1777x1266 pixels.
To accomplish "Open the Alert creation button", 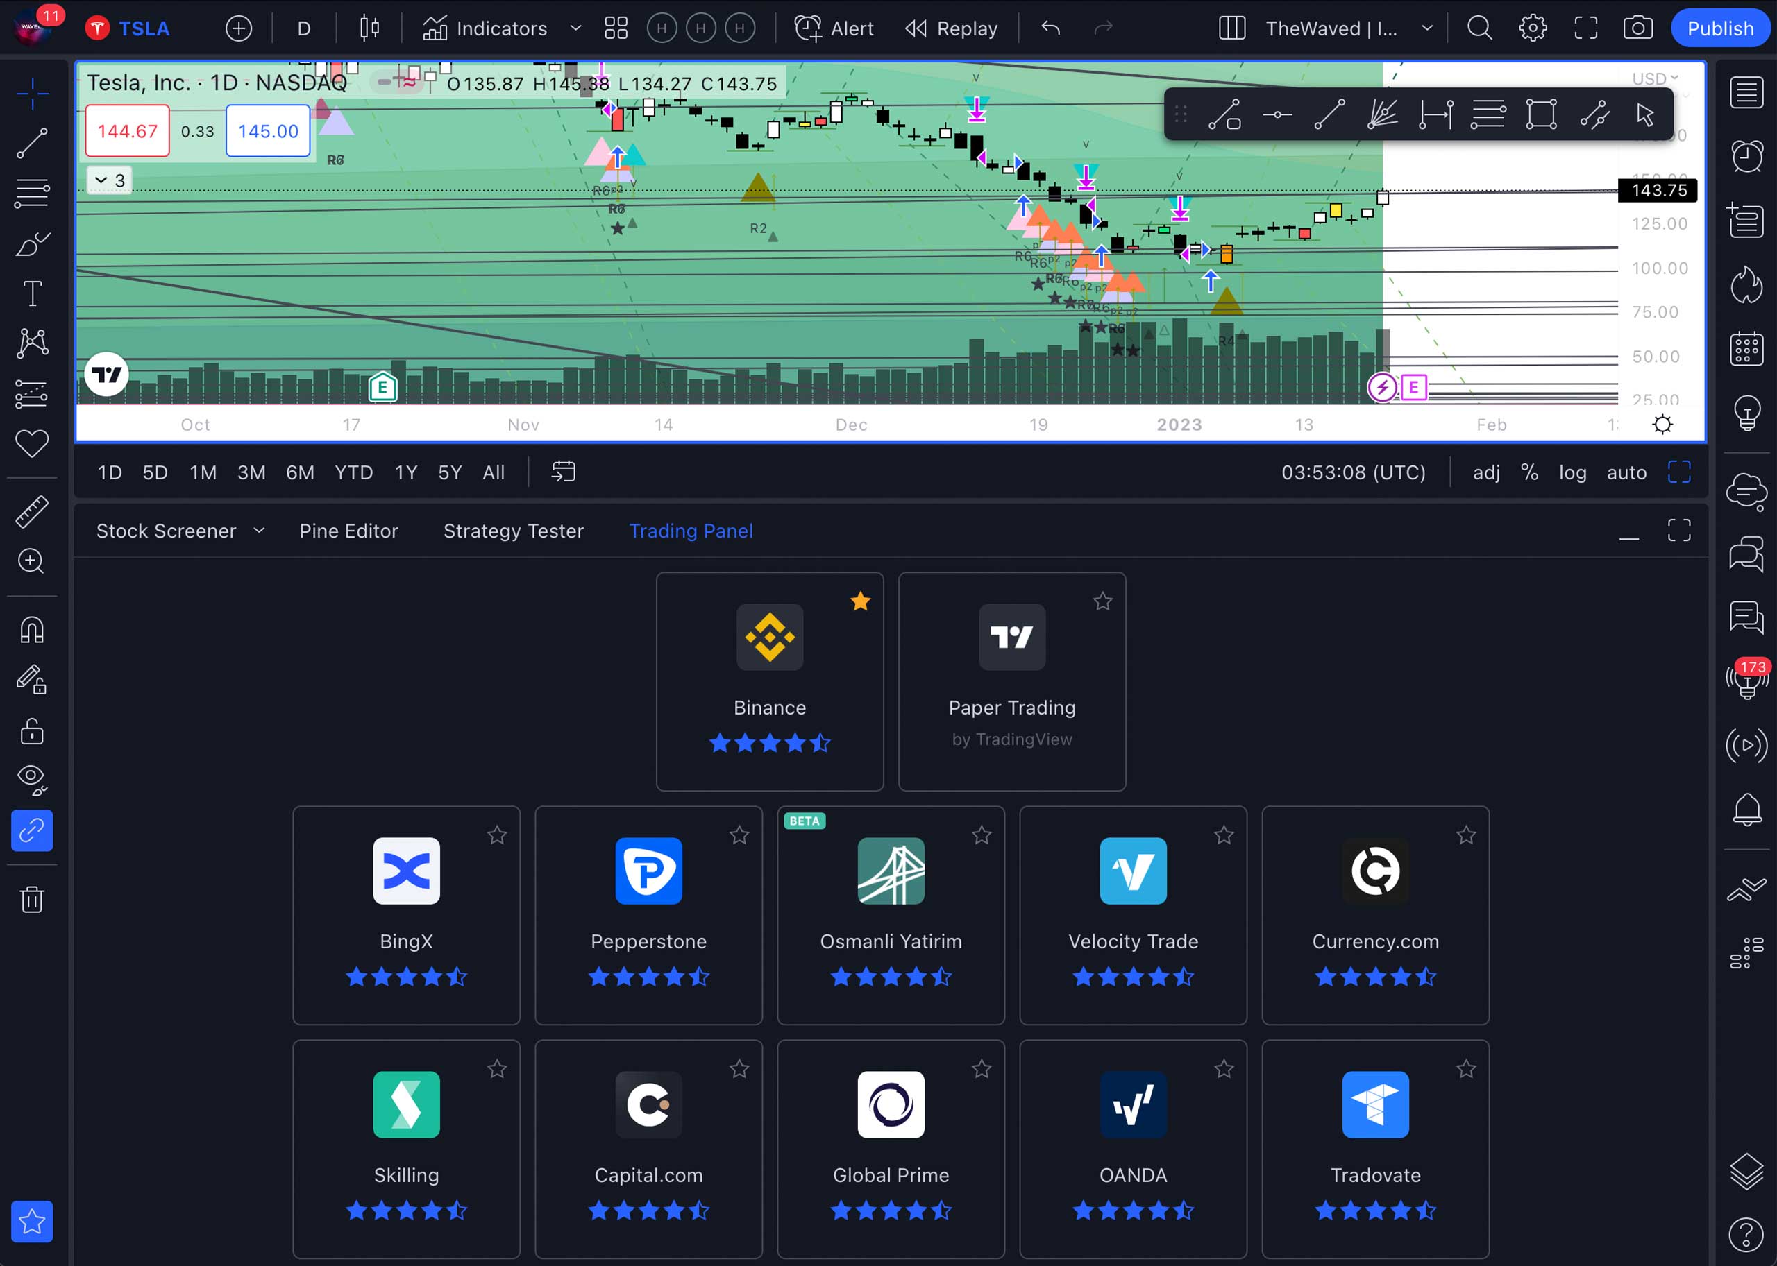I will pyautogui.click(x=834, y=29).
